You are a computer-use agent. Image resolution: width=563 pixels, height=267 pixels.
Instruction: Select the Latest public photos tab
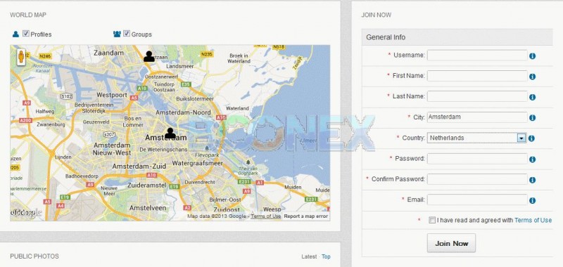pyautogui.click(x=309, y=256)
